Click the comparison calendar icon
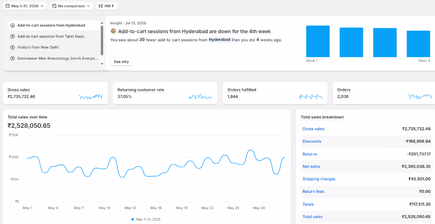This screenshot has height=224, width=435. click(x=55, y=6)
